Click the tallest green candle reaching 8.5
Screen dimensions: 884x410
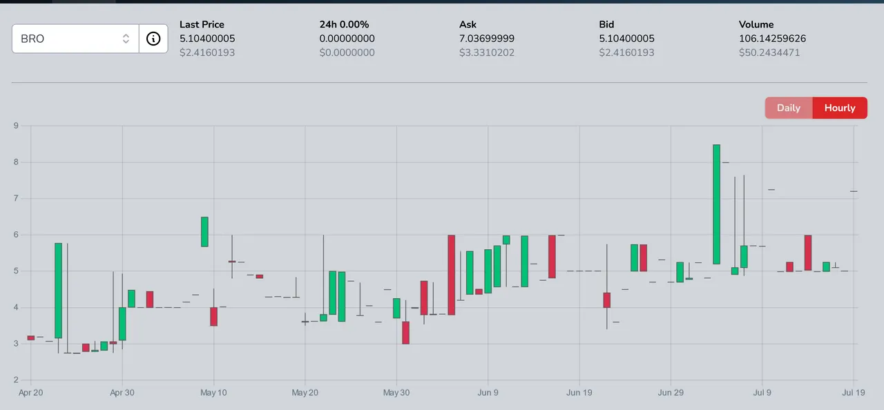tap(716, 204)
